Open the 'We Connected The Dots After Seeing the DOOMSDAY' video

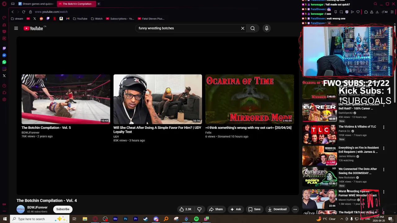coord(319,177)
